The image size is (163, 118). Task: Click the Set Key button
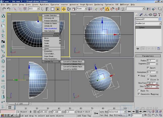click(104, 115)
